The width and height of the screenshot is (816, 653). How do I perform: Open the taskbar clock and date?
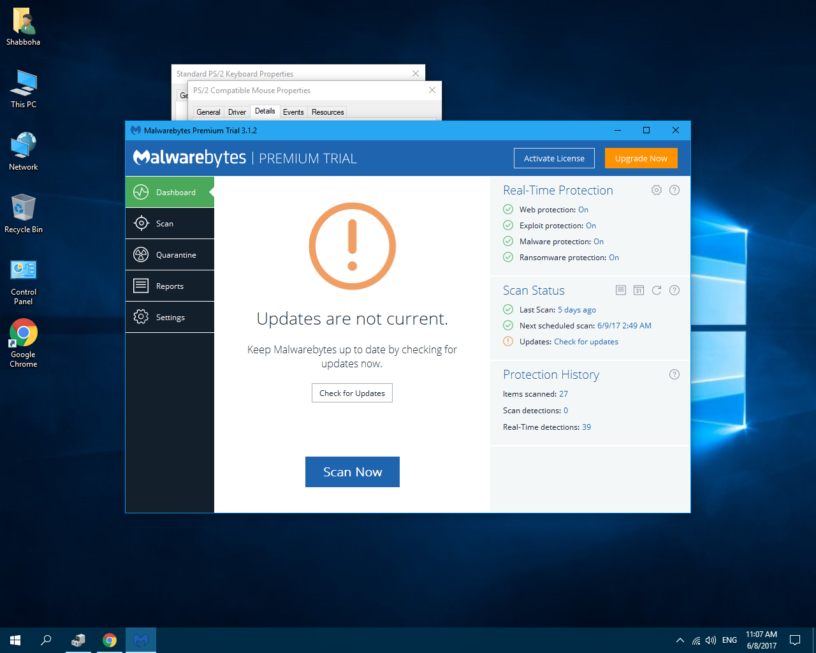762,640
